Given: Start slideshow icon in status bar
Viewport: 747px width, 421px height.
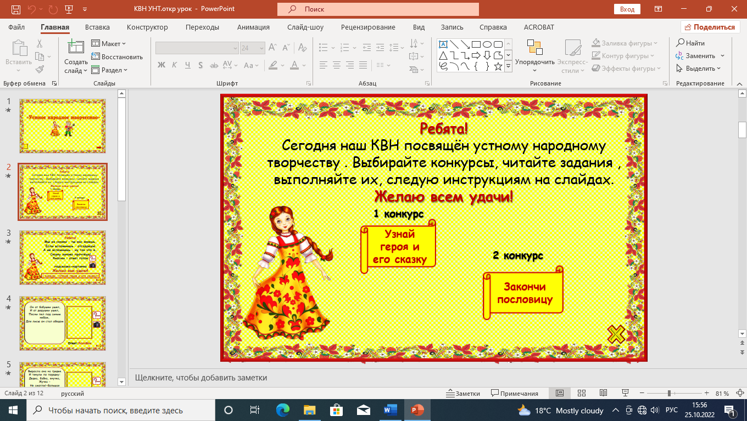Looking at the screenshot, I should pyautogui.click(x=625, y=394).
